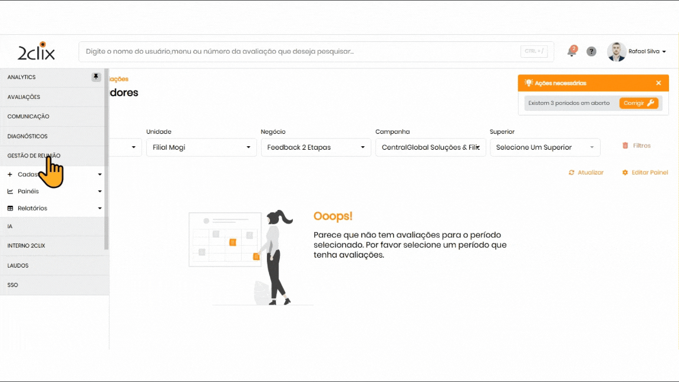Screen dimensions: 679x382
Task: Click the 2clix logo
Action: coord(36,52)
